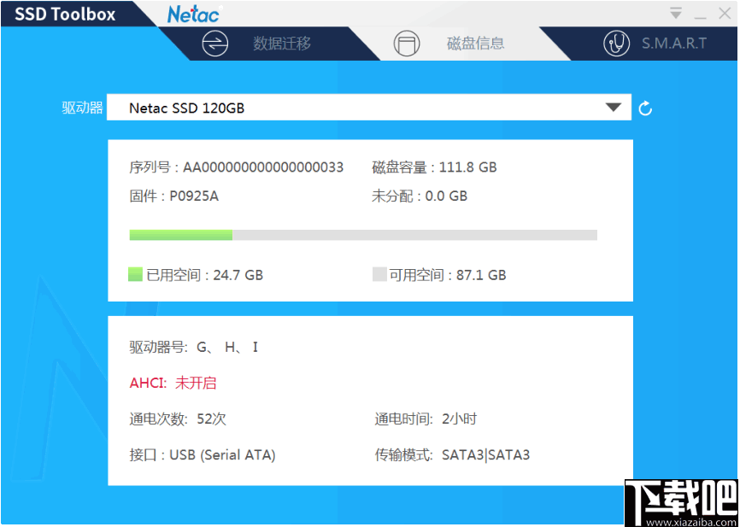Switch to the S.M.A.R.T tab
The width and height of the screenshot is (740, 527).
point(674,43)
